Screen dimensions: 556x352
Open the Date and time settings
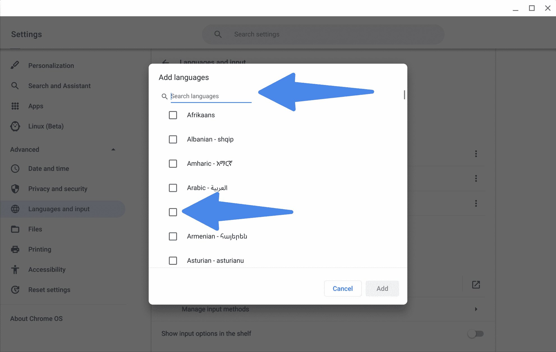(x=49, y=169)
